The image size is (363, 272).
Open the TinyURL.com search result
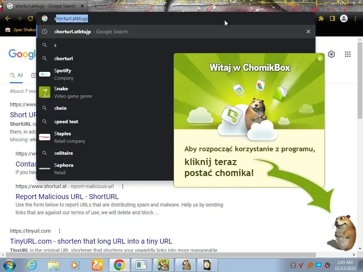91,241
